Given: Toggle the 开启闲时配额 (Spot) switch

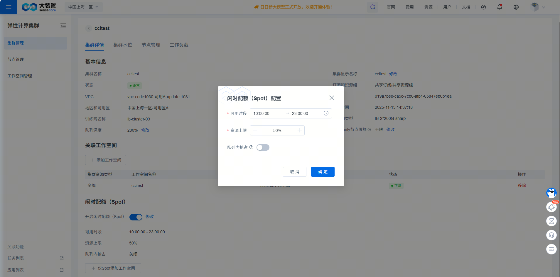Looking at the screenshot, I should [x=136, y=217].
